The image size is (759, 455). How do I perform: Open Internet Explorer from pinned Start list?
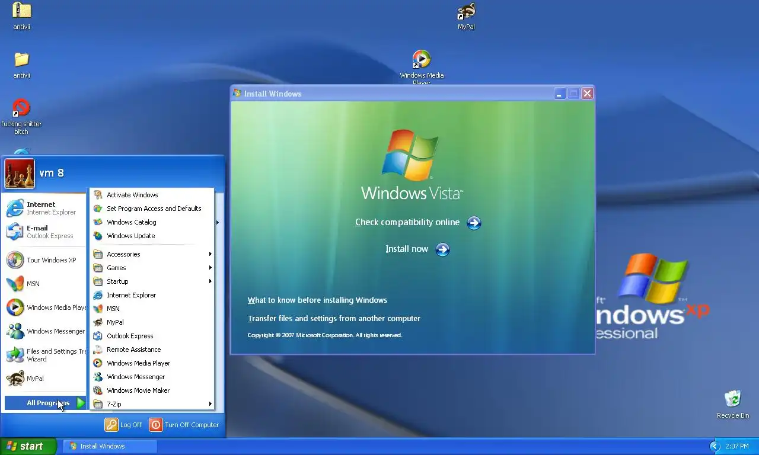(x=45, y=208)
